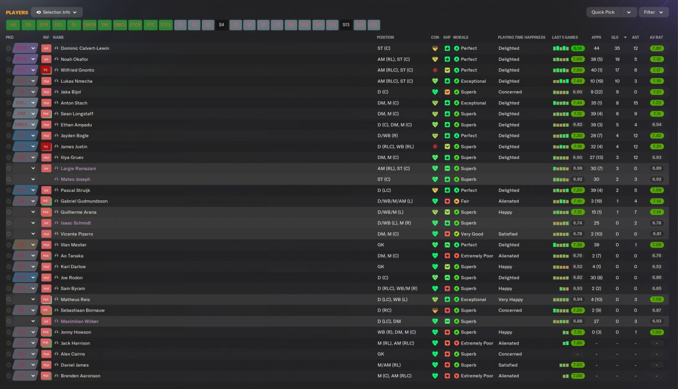Screen dimensions: 678x389
Task: Click the red injury condition icon for Wilfried Gnonto
Action: pyautogui.click(x=435, y=70)
